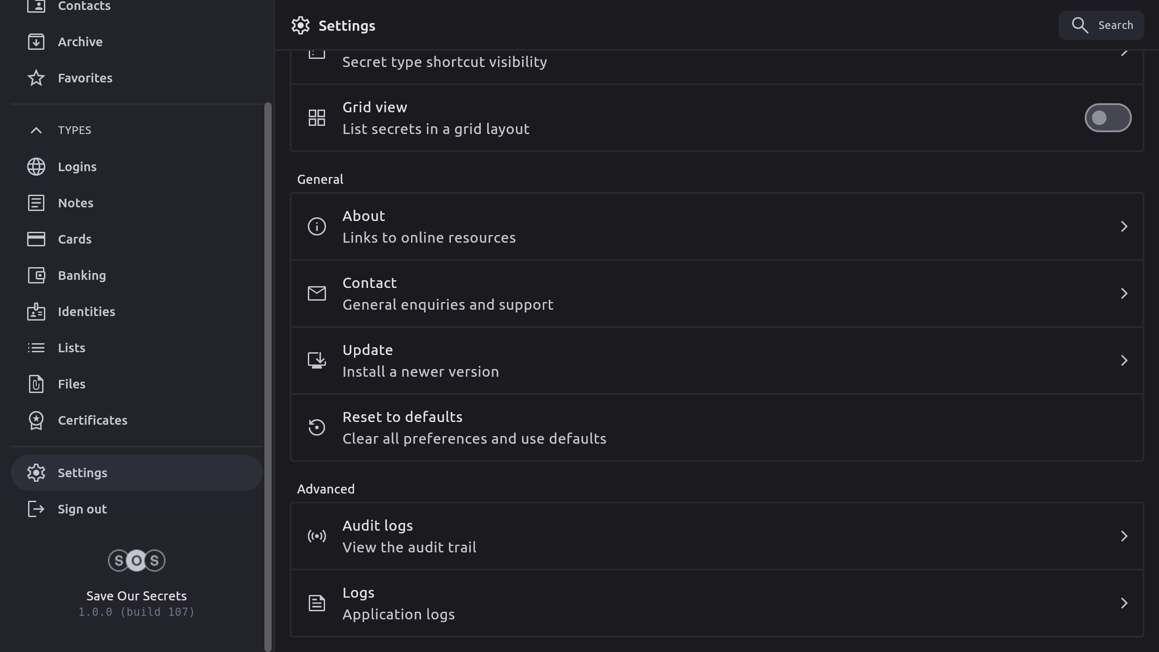Screen dimensions: 1159x652
Task: Click the Certificates ribbon icon
Action: coord(36,420)
